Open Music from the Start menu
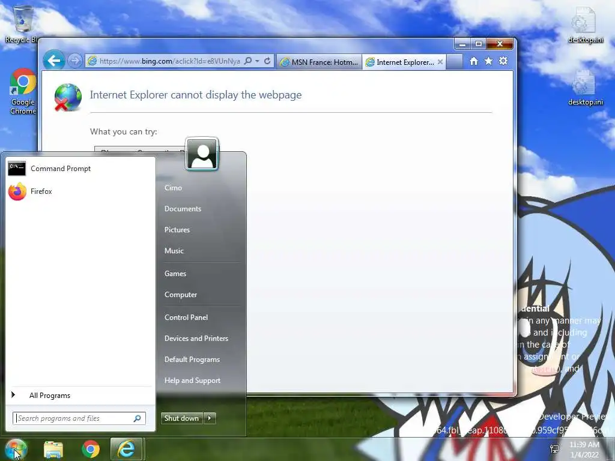Viewport: 615px width, 461px height. click(x=174, y=251)
